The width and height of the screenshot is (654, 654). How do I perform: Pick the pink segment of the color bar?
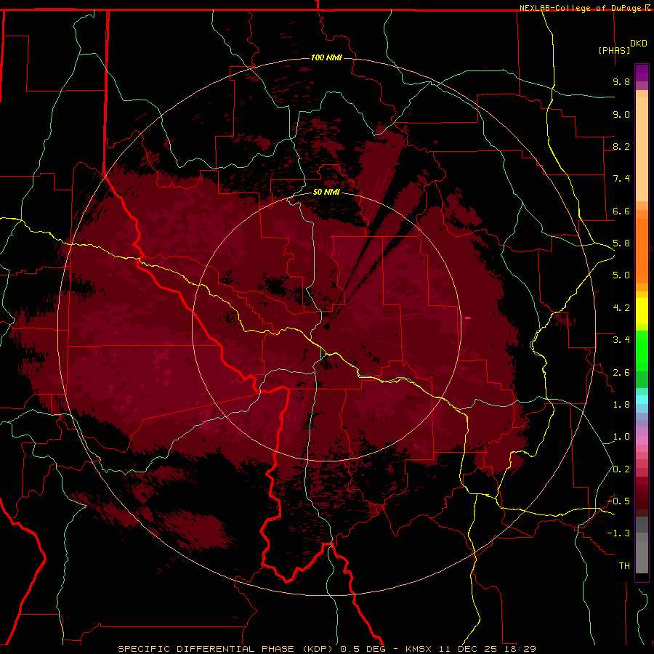point(642,440)
